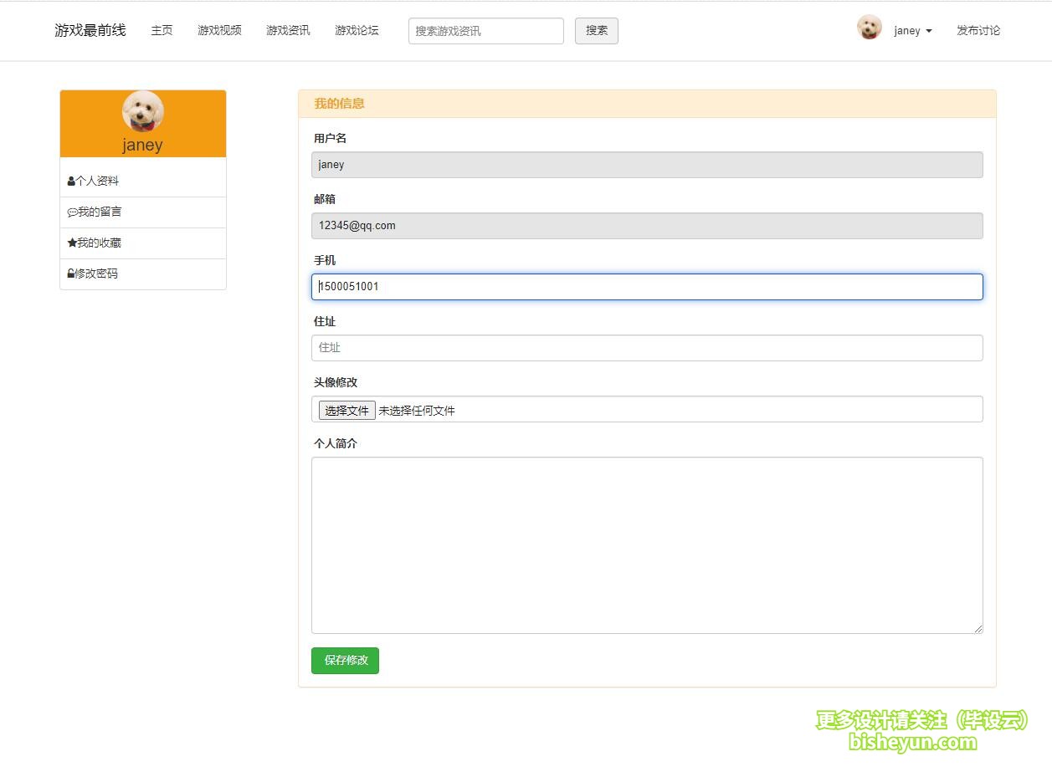
Task: Click the 未选择任何文件 text
Action: (x=417, y=411)
